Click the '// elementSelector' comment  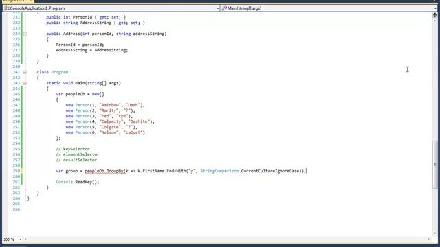click(78, 154)
